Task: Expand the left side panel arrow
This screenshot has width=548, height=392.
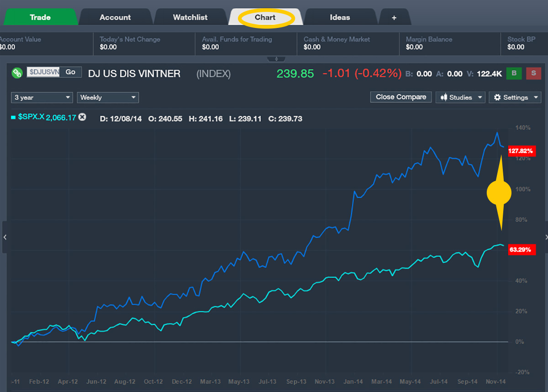Action: [x=5, y=237]
